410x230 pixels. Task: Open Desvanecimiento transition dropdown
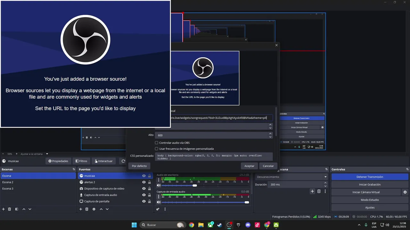pos(291,177)
